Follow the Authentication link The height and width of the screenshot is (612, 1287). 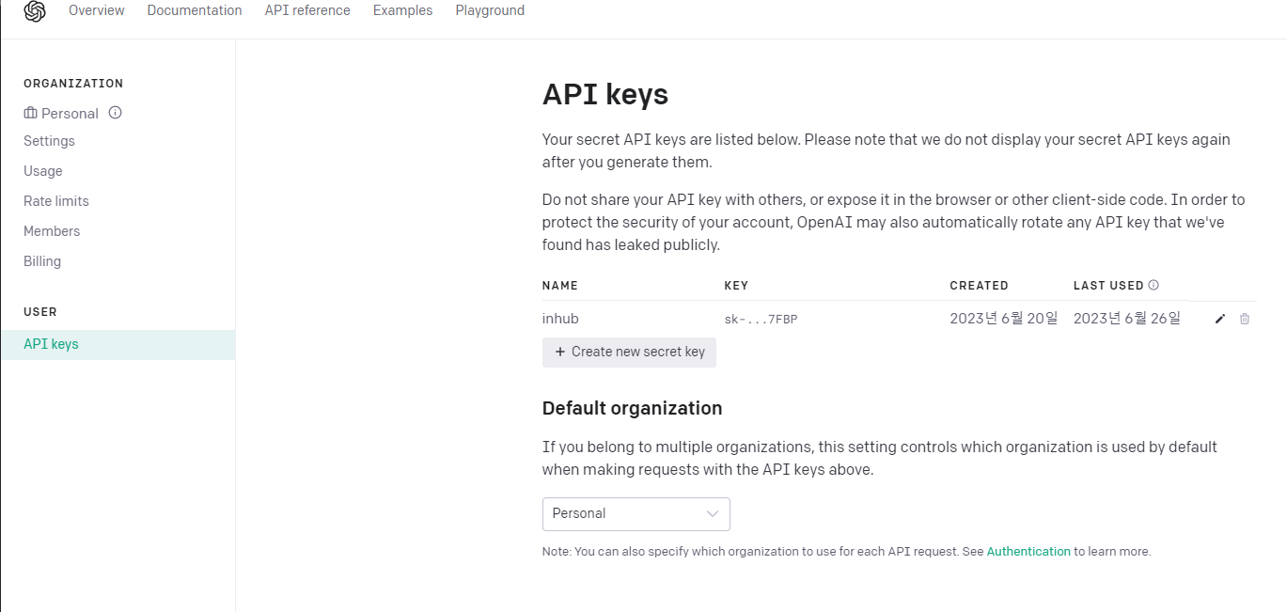[x=1028, y=552]
